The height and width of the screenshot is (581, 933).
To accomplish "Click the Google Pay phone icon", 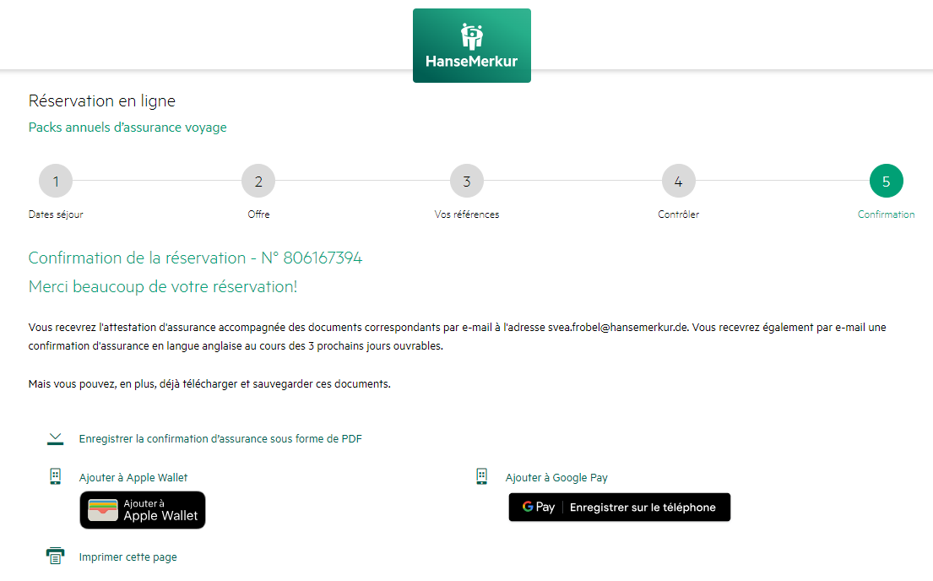I will point(482,477).
